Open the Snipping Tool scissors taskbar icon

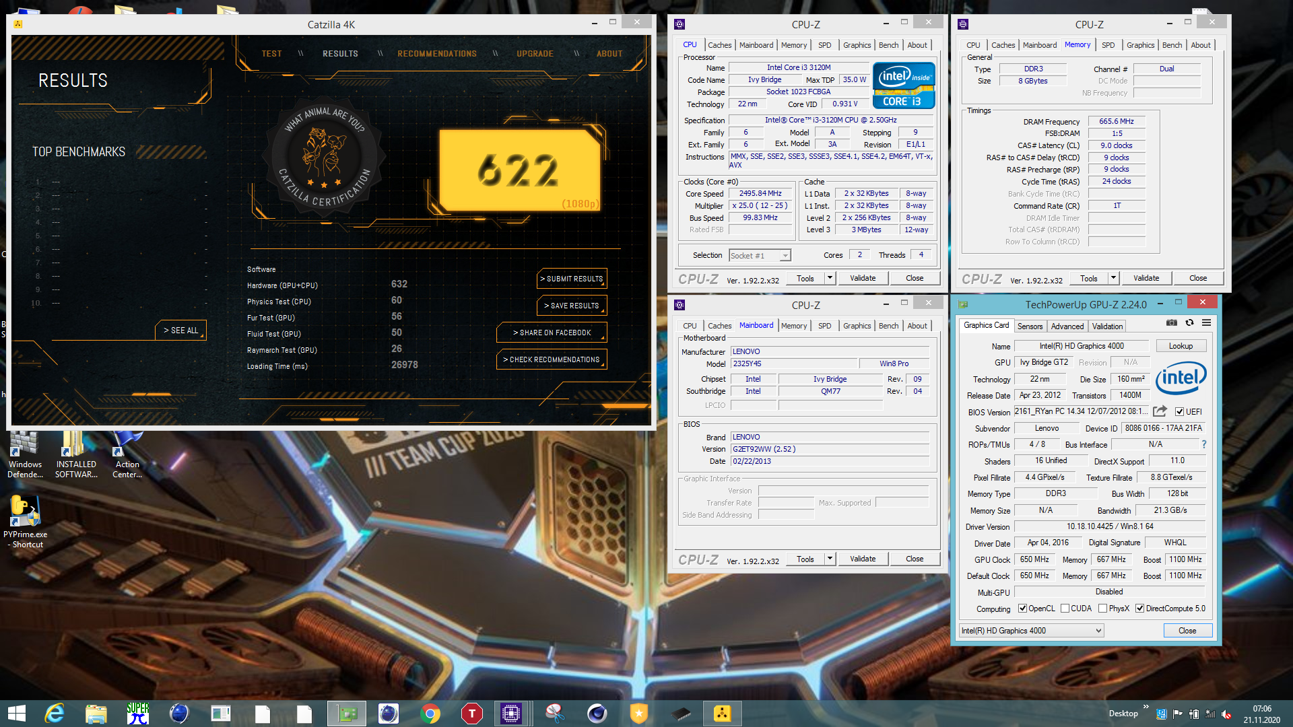click(555, 714)
